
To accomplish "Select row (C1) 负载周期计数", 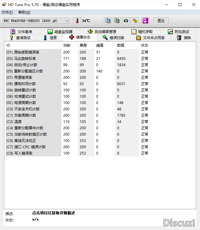I will pos(82,115).
